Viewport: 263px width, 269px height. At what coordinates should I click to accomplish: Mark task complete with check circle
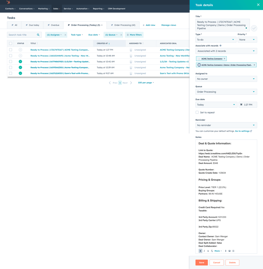pos(254,28)
